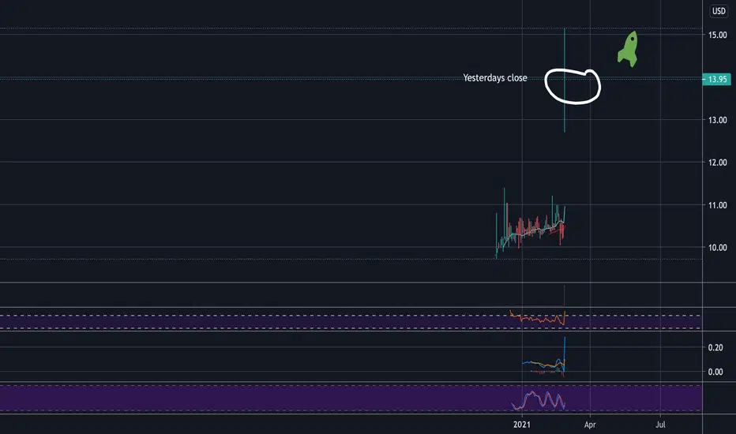Select the green rocket drawing icon
The width and height of the screenshot is (736, 434).
coord(628,49)
